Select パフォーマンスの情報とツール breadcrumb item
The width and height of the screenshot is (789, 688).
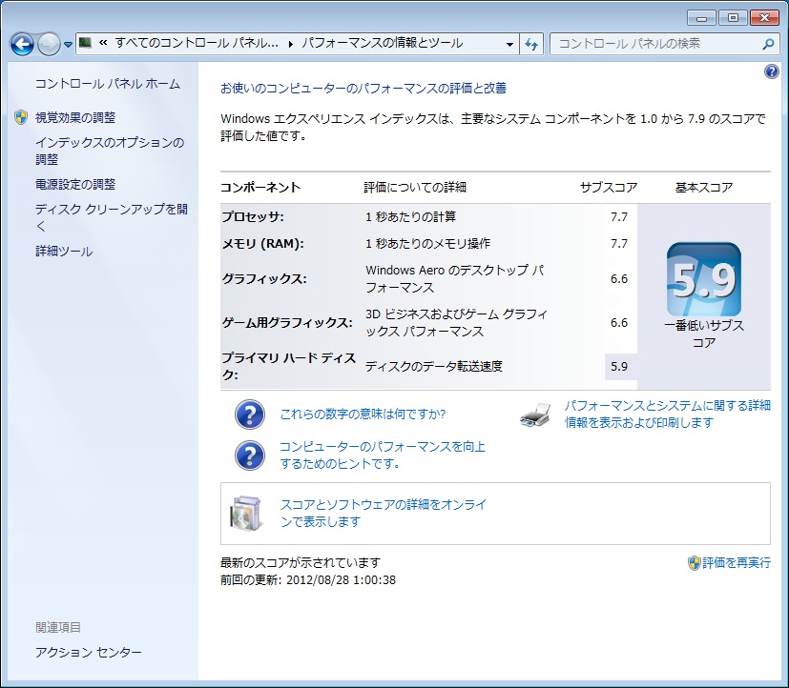click(x=382, y=44)
